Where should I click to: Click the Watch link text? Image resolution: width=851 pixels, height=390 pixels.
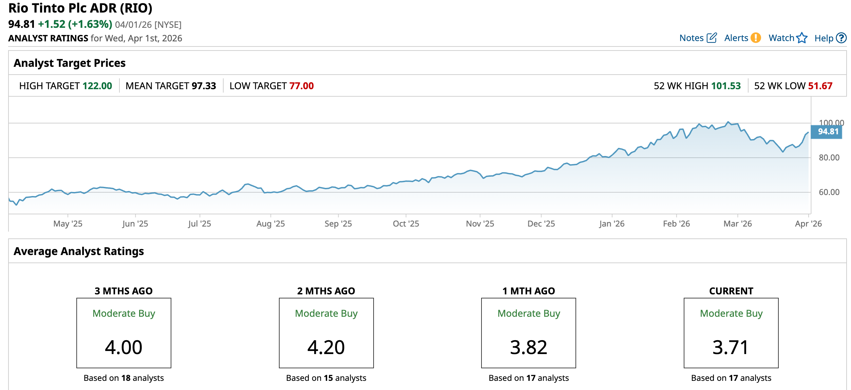tap(781, 38)
